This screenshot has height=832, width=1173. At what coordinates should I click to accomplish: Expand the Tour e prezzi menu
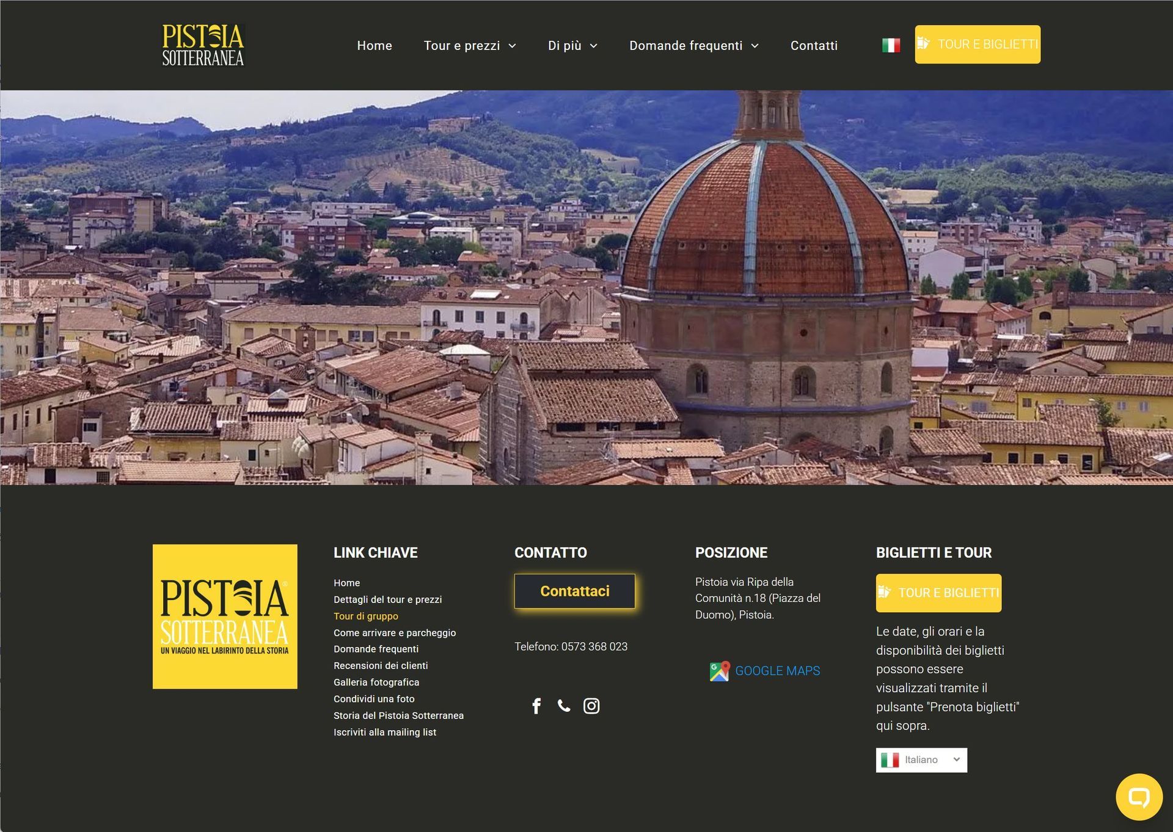coord(470,46)
